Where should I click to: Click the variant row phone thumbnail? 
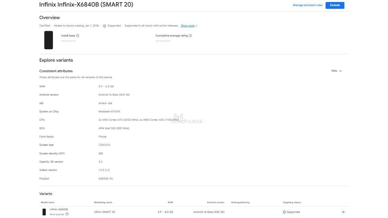tap(44, 212)
